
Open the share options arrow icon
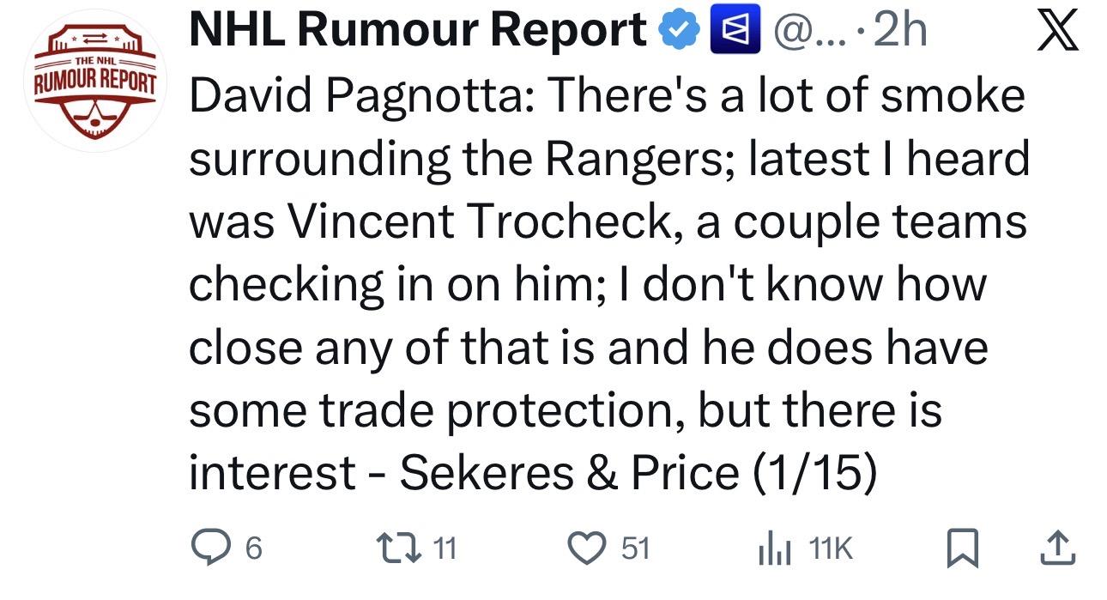tap(1058, 547)
